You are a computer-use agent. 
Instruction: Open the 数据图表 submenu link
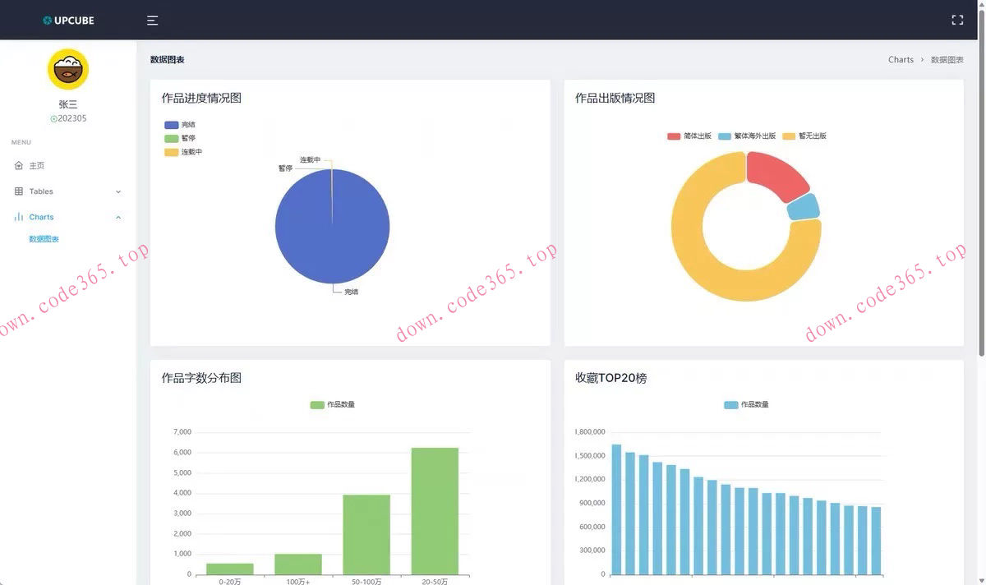(44, 239)
